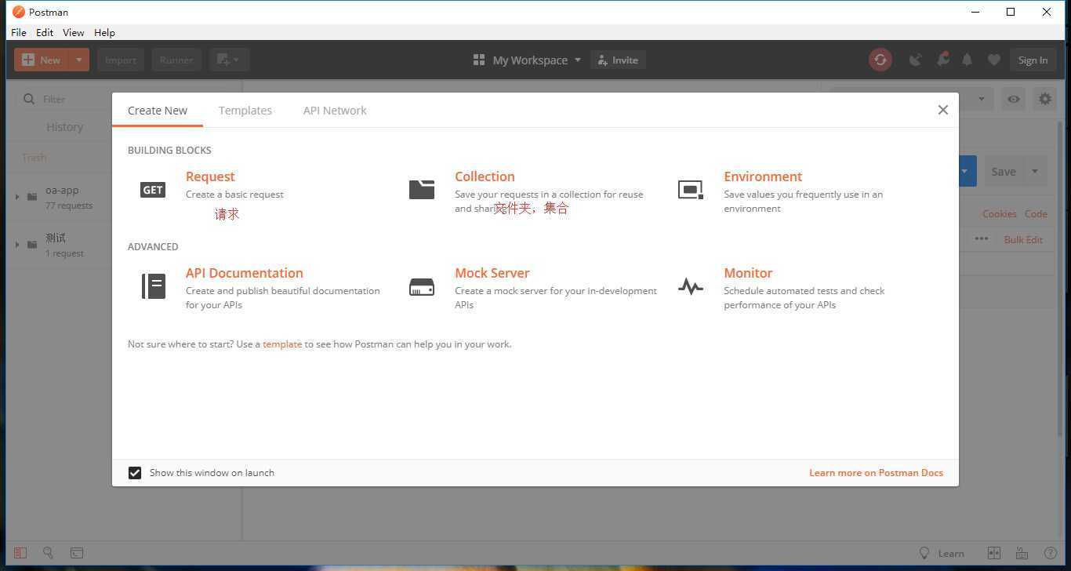
Task: Click the Cookies link
Action: (x=1000, y=213)
